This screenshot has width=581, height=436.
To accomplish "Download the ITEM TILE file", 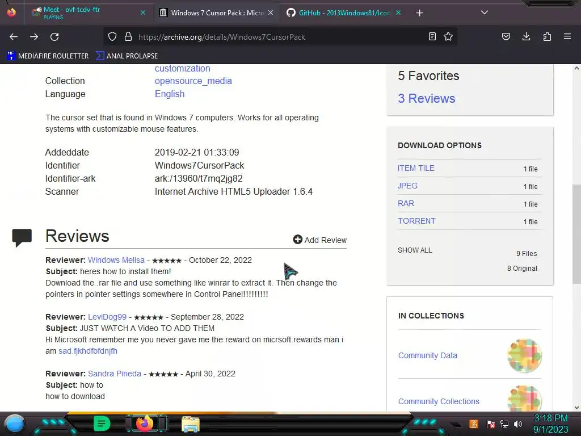I will (416, 168).
